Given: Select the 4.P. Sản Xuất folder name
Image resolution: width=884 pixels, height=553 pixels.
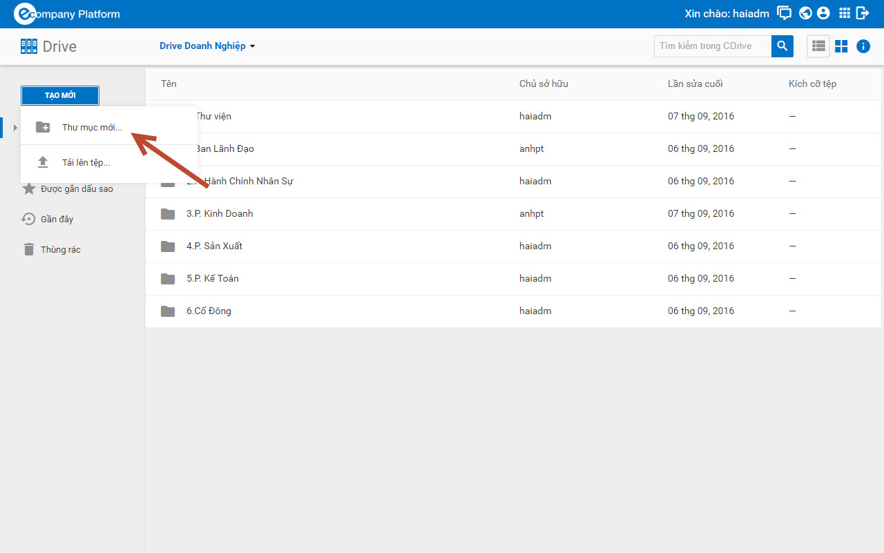Looking at the screenshot, I should coord(214,246).
